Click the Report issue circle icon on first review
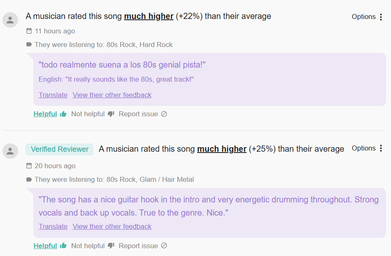 [164, 114]
